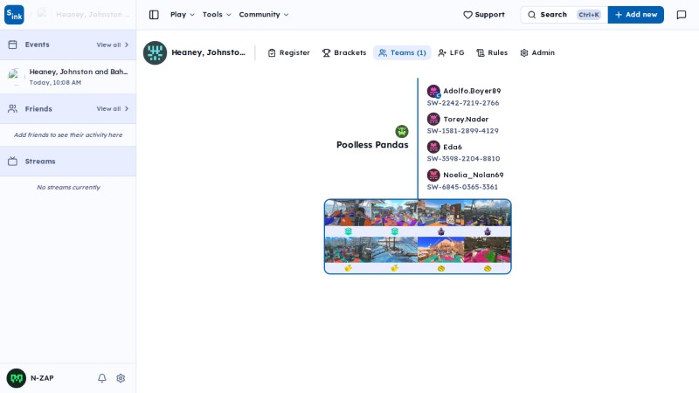Click friend code SW-1581-2899-4129
This screenshot has width=699, height=393.
pos(463,131)
